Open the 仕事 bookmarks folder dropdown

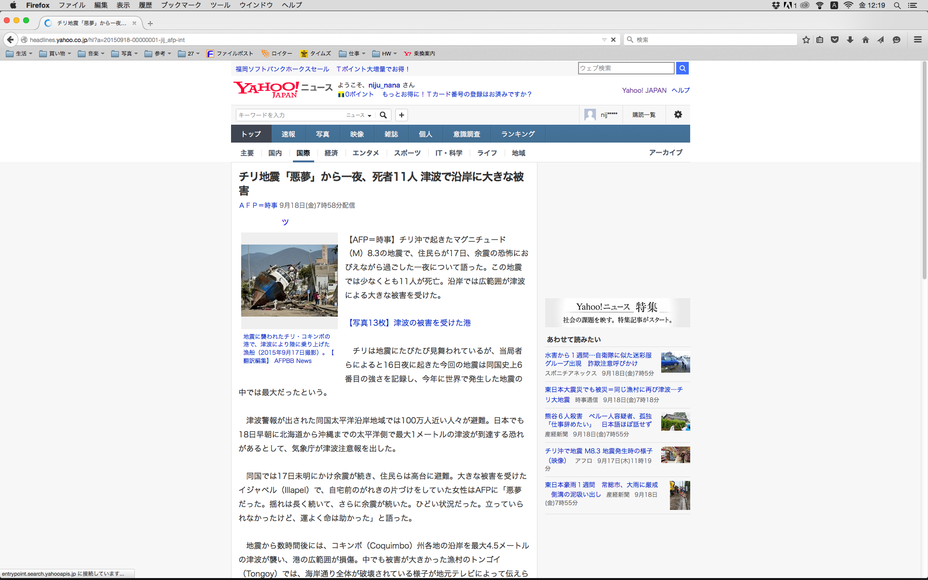pyautogui.click(x=352, y=54)
